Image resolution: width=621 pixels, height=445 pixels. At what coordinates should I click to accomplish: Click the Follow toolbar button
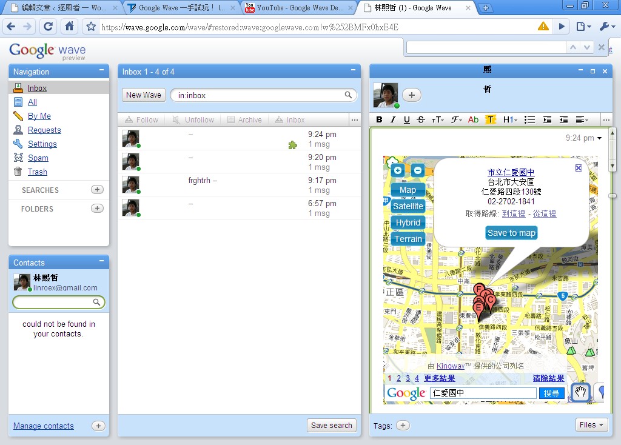(x=141, y=119)
